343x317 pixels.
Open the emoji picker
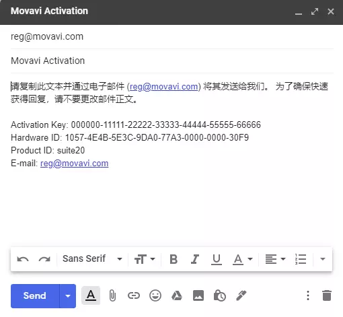pos(155,295)
